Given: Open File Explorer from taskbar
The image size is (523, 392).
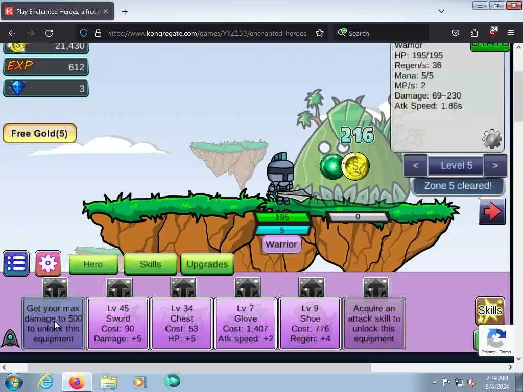Looking at the screenshot, I should [109, 382].
